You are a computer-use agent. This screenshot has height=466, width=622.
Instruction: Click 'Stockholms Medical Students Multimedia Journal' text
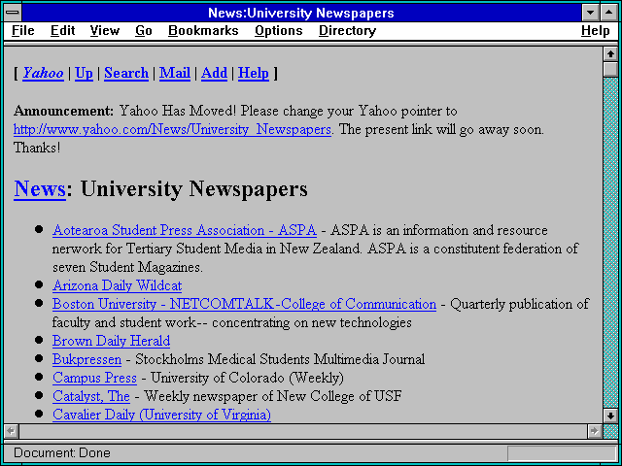tap(280, 359)
